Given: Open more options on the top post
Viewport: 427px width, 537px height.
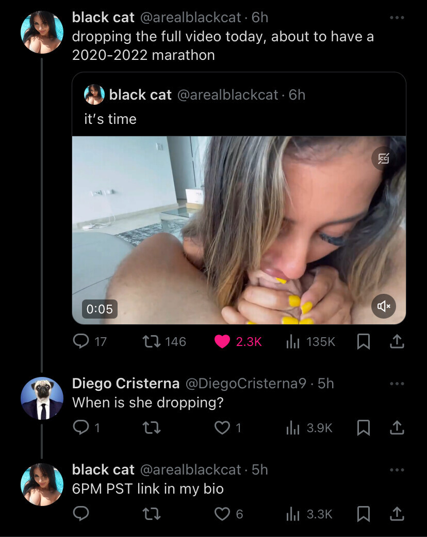Looking at the screenshot, I should [x=397, y=18].
